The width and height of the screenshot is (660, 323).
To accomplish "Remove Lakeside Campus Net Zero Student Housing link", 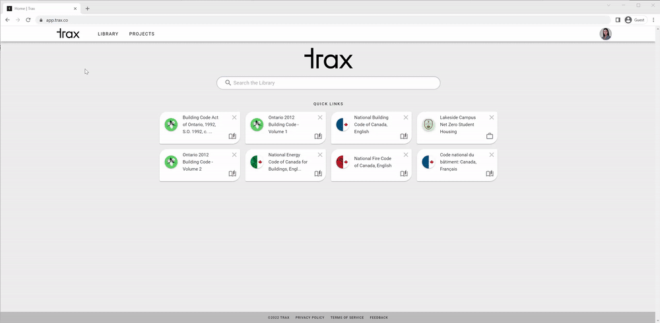I will tap(492, 117).
